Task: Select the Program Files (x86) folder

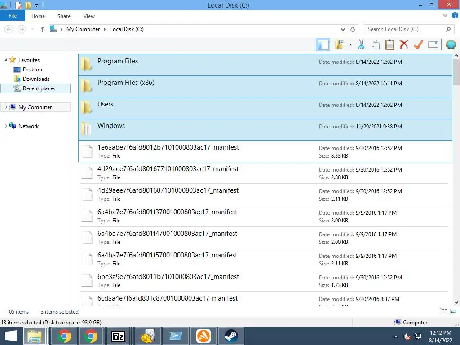Action: tap(265, 87)
